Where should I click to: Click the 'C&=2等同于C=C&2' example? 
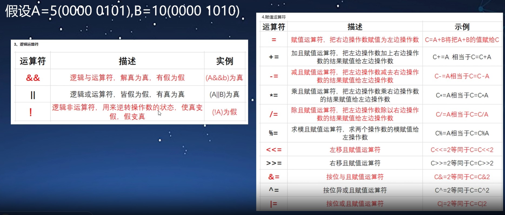tap(462, 177)
